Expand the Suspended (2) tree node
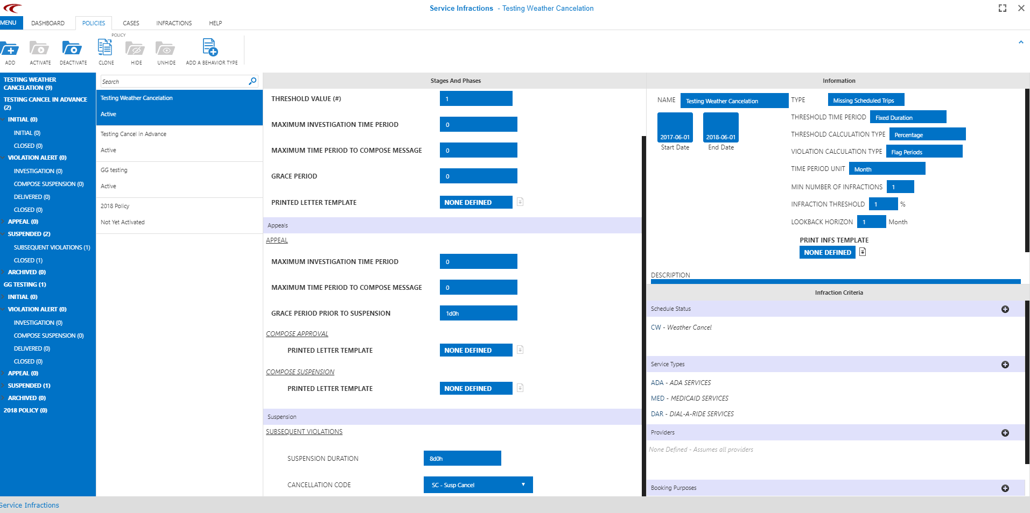1030x513 pixels. tap(4, 234)
